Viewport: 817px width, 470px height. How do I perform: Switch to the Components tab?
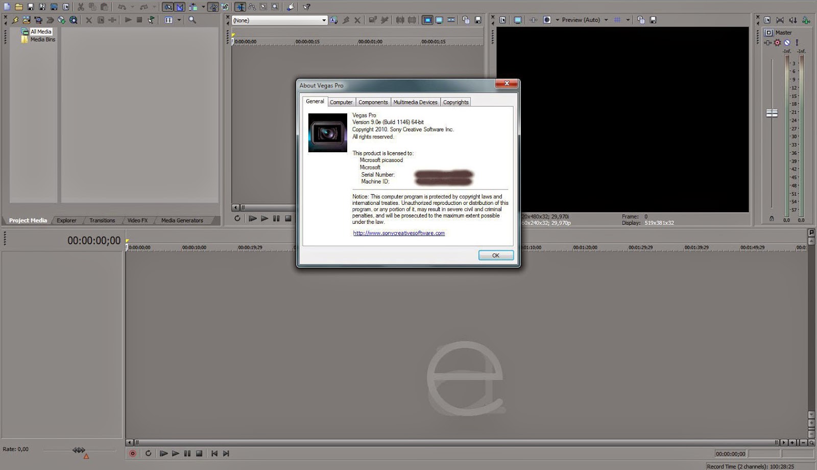[373, 102]
